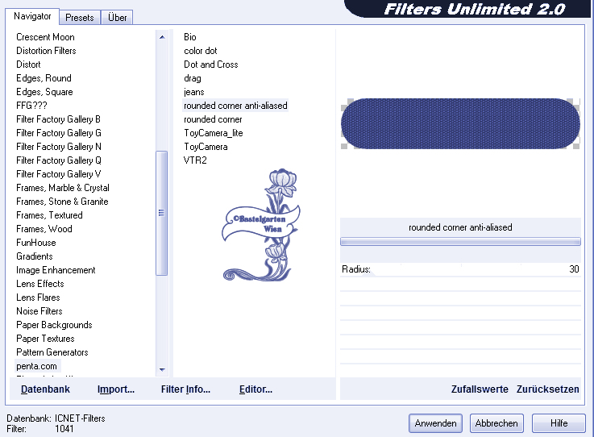Open the Datenbank menu
594x437 pixels.
click(x=45, y=389)
